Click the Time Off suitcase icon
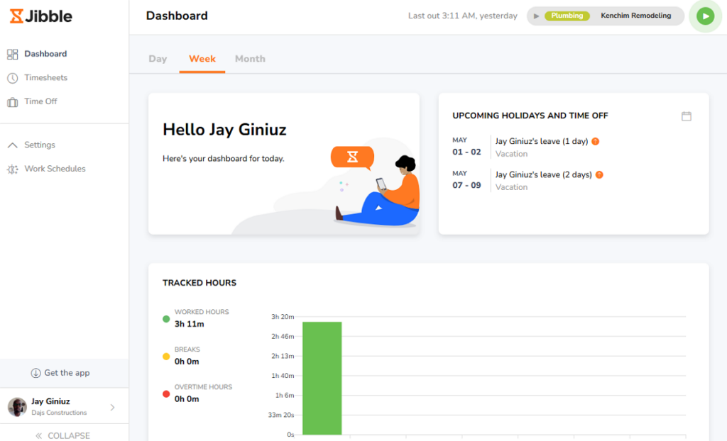 pyautogui.click(x=13, y=102)
